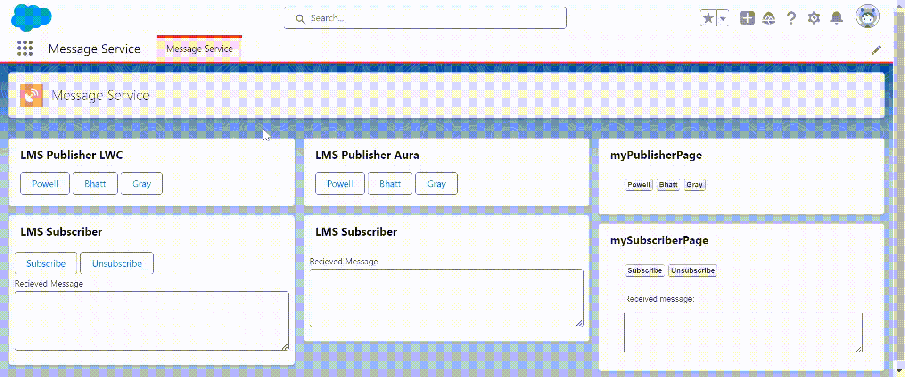Screen dimensions: 905x377
Task: Click Gray button in myPublisherPage
Action: 694,185
